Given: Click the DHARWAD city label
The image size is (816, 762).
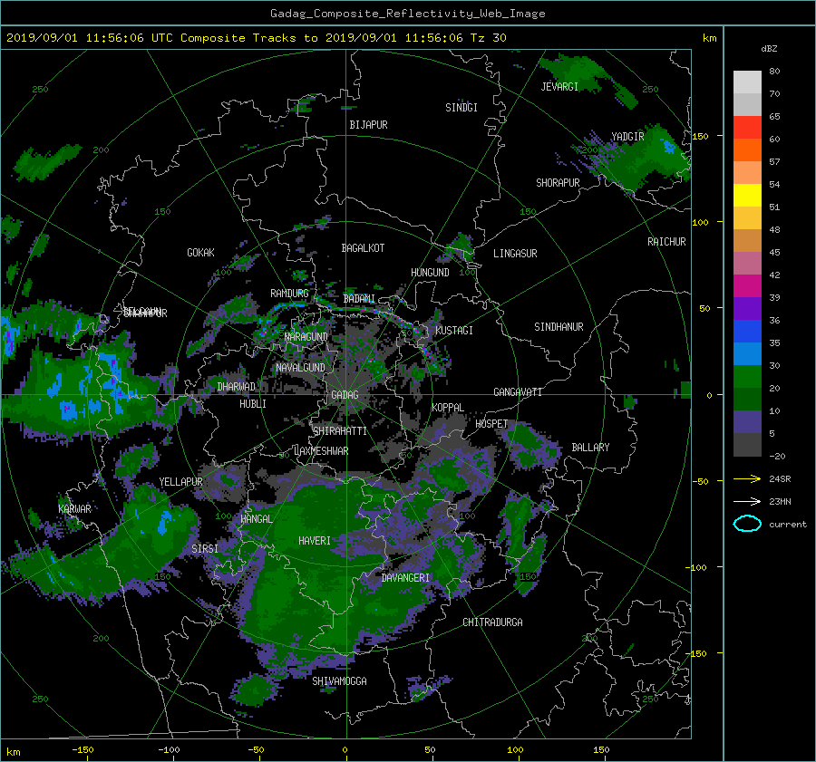Looking at the screenshot, I should (237, 387).
